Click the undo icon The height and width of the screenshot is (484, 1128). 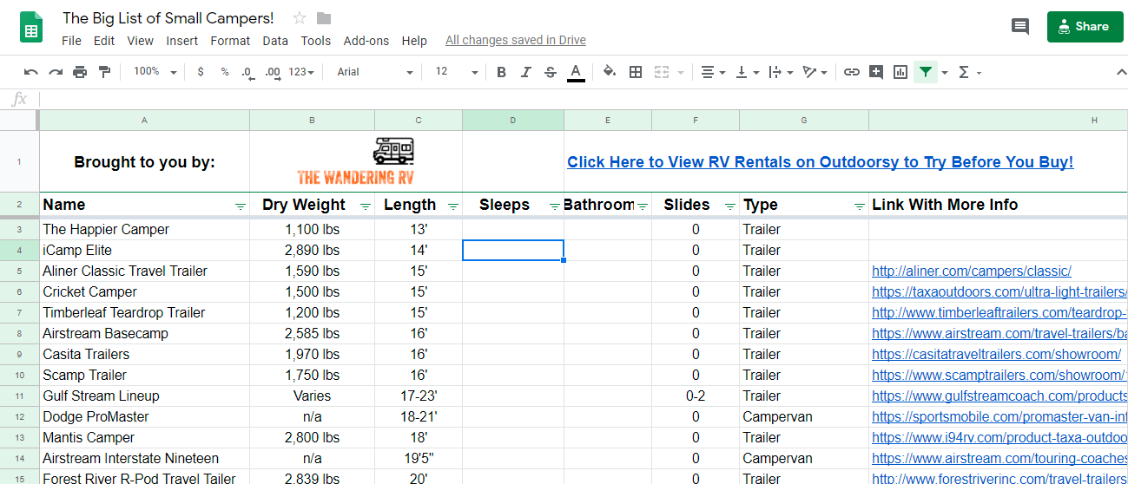click(x=31, y=72)
